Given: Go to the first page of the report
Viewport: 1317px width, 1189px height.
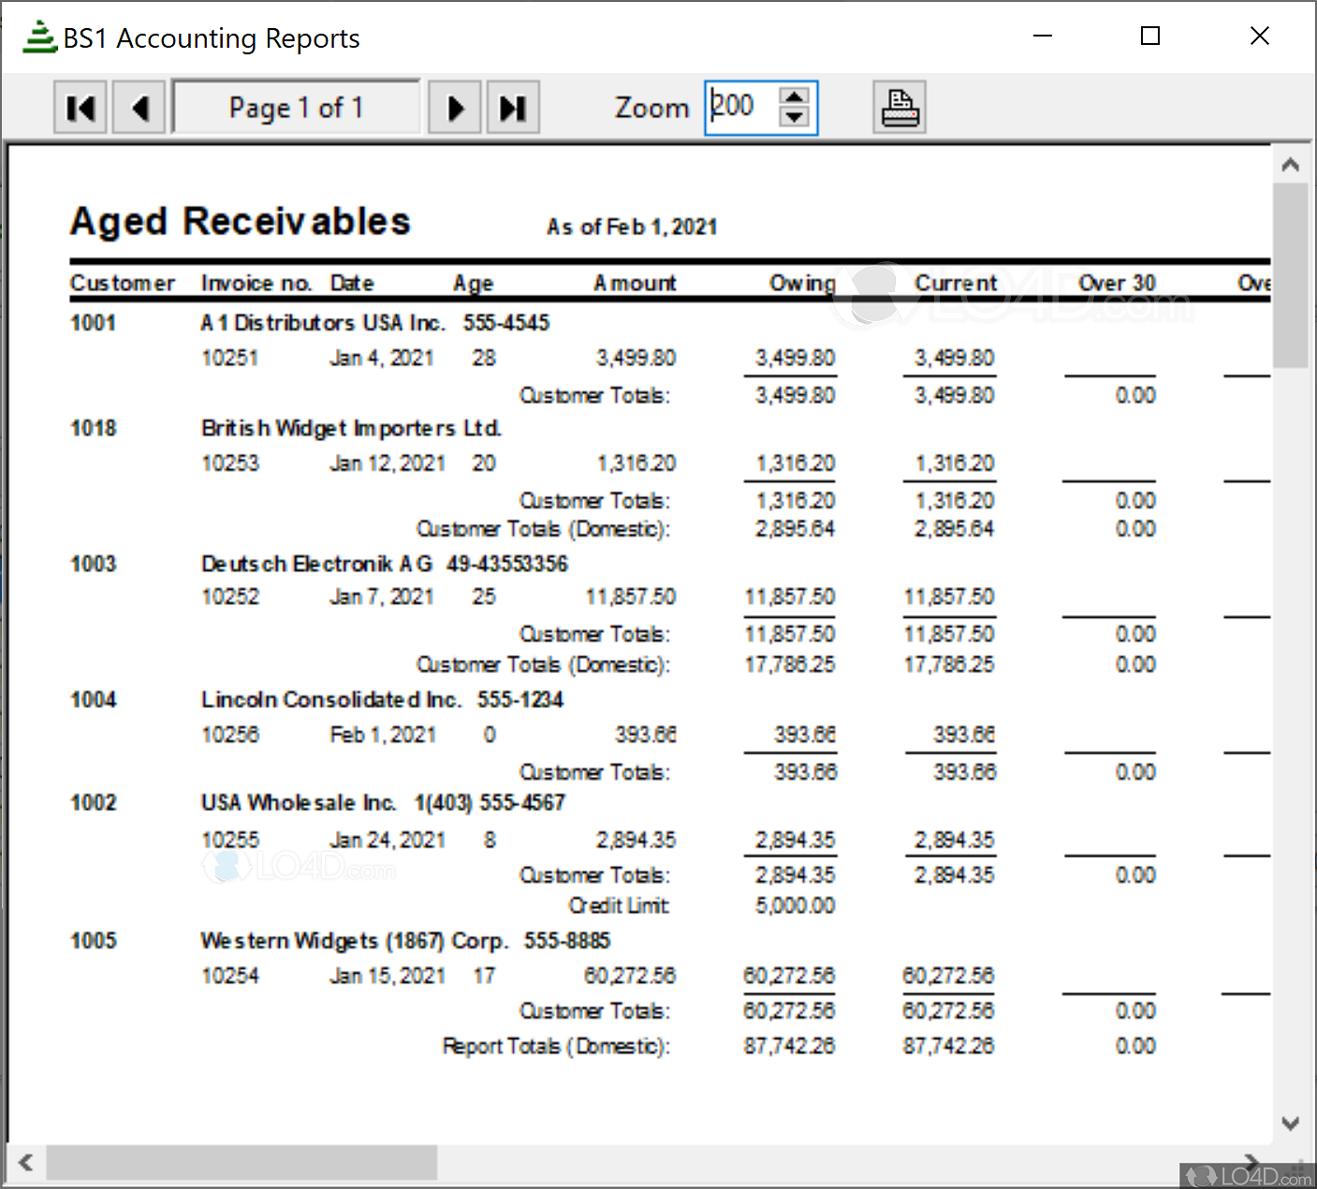Looking at the screenshot, I should click(x=80, y=108).
